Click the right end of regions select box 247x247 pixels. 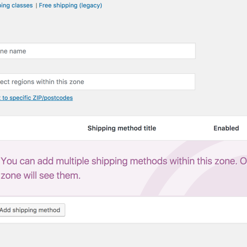(x=187, y=82)
